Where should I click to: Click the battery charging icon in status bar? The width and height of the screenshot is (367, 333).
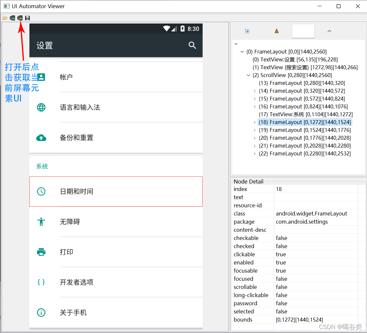183,28
